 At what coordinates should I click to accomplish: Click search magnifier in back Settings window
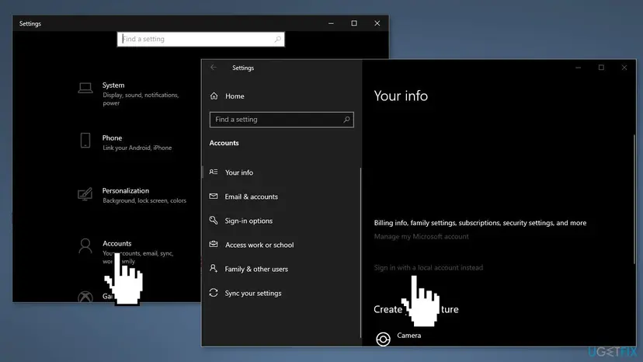coord(277,39)
